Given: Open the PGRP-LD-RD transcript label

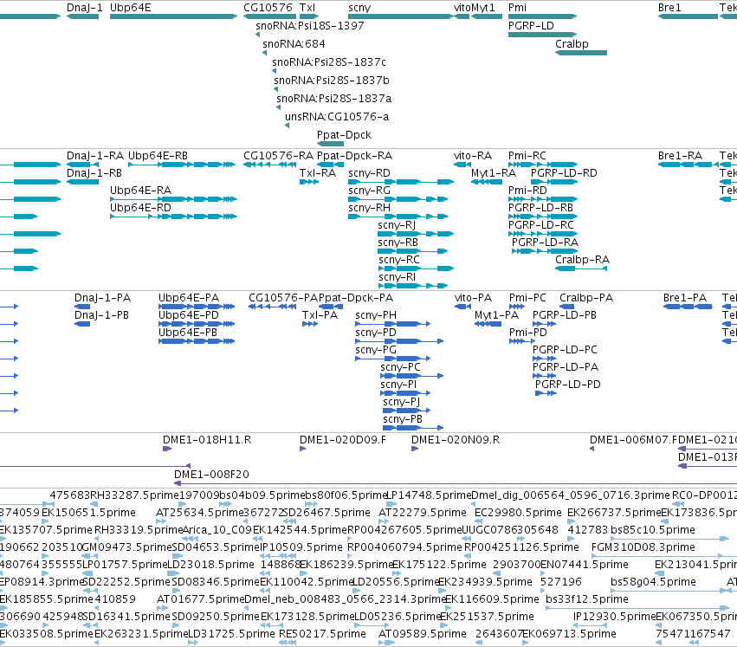Looking at the screenshot, I should pos(564,173).
